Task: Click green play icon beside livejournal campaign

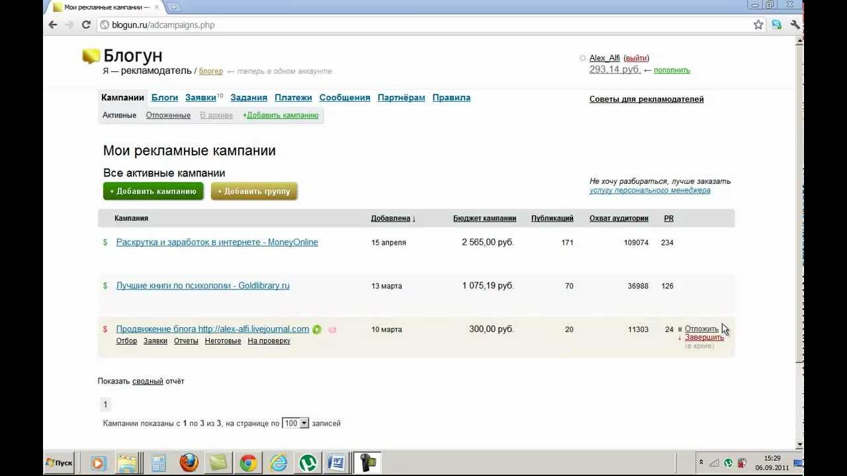Action: tap(317, 329)
